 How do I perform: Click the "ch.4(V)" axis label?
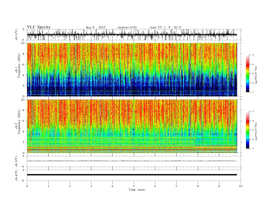(x=16, y=176)
